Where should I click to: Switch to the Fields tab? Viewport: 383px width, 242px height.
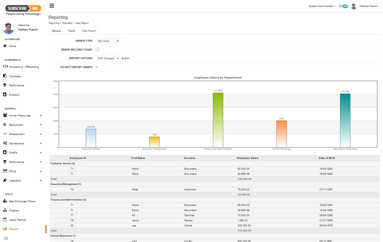tap(71, 31)
